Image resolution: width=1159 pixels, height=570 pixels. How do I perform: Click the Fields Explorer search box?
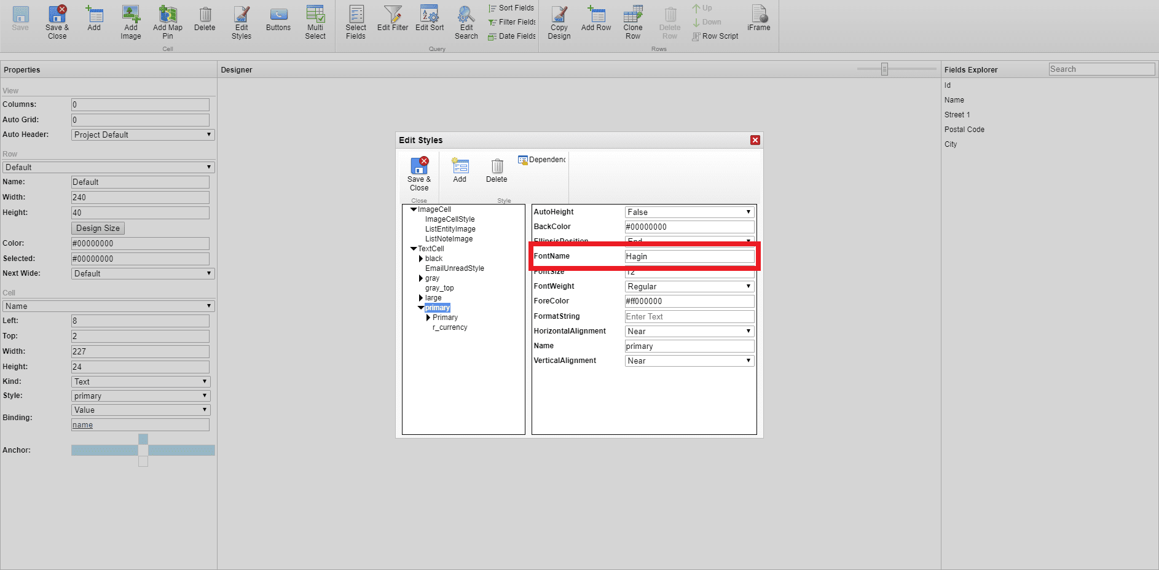[x=1102, y=69]
